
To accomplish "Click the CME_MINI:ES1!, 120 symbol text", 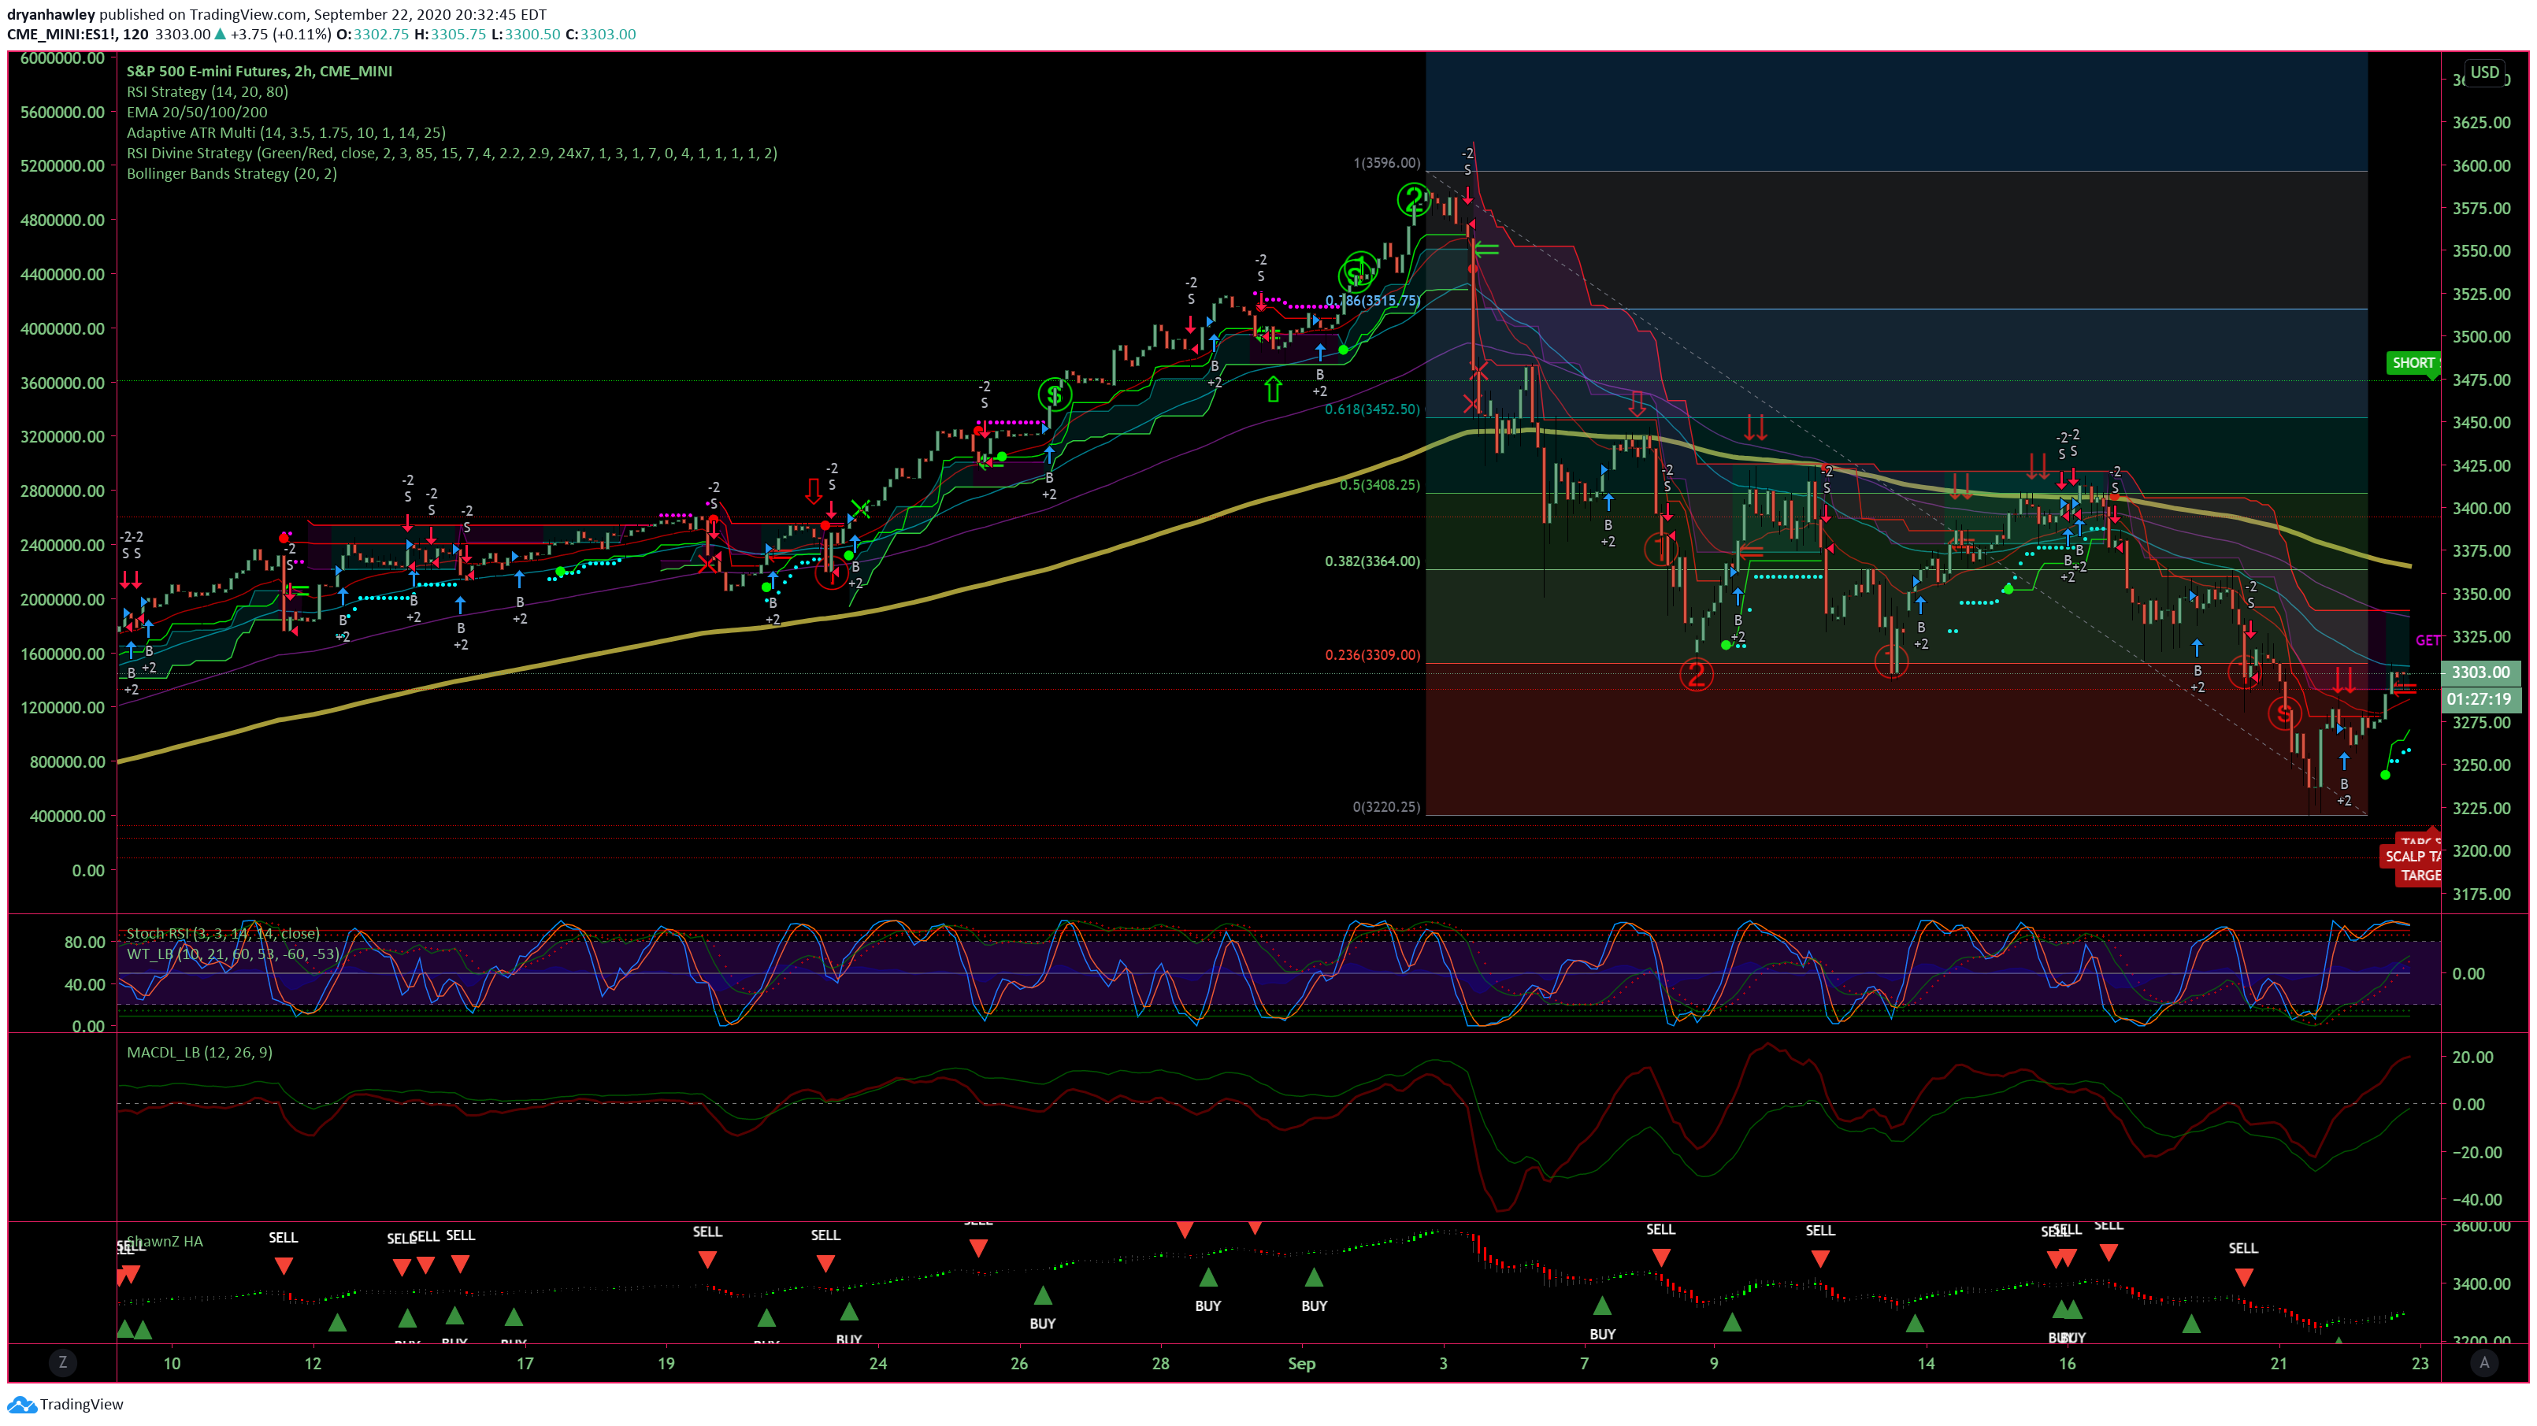I will (78, 35).
